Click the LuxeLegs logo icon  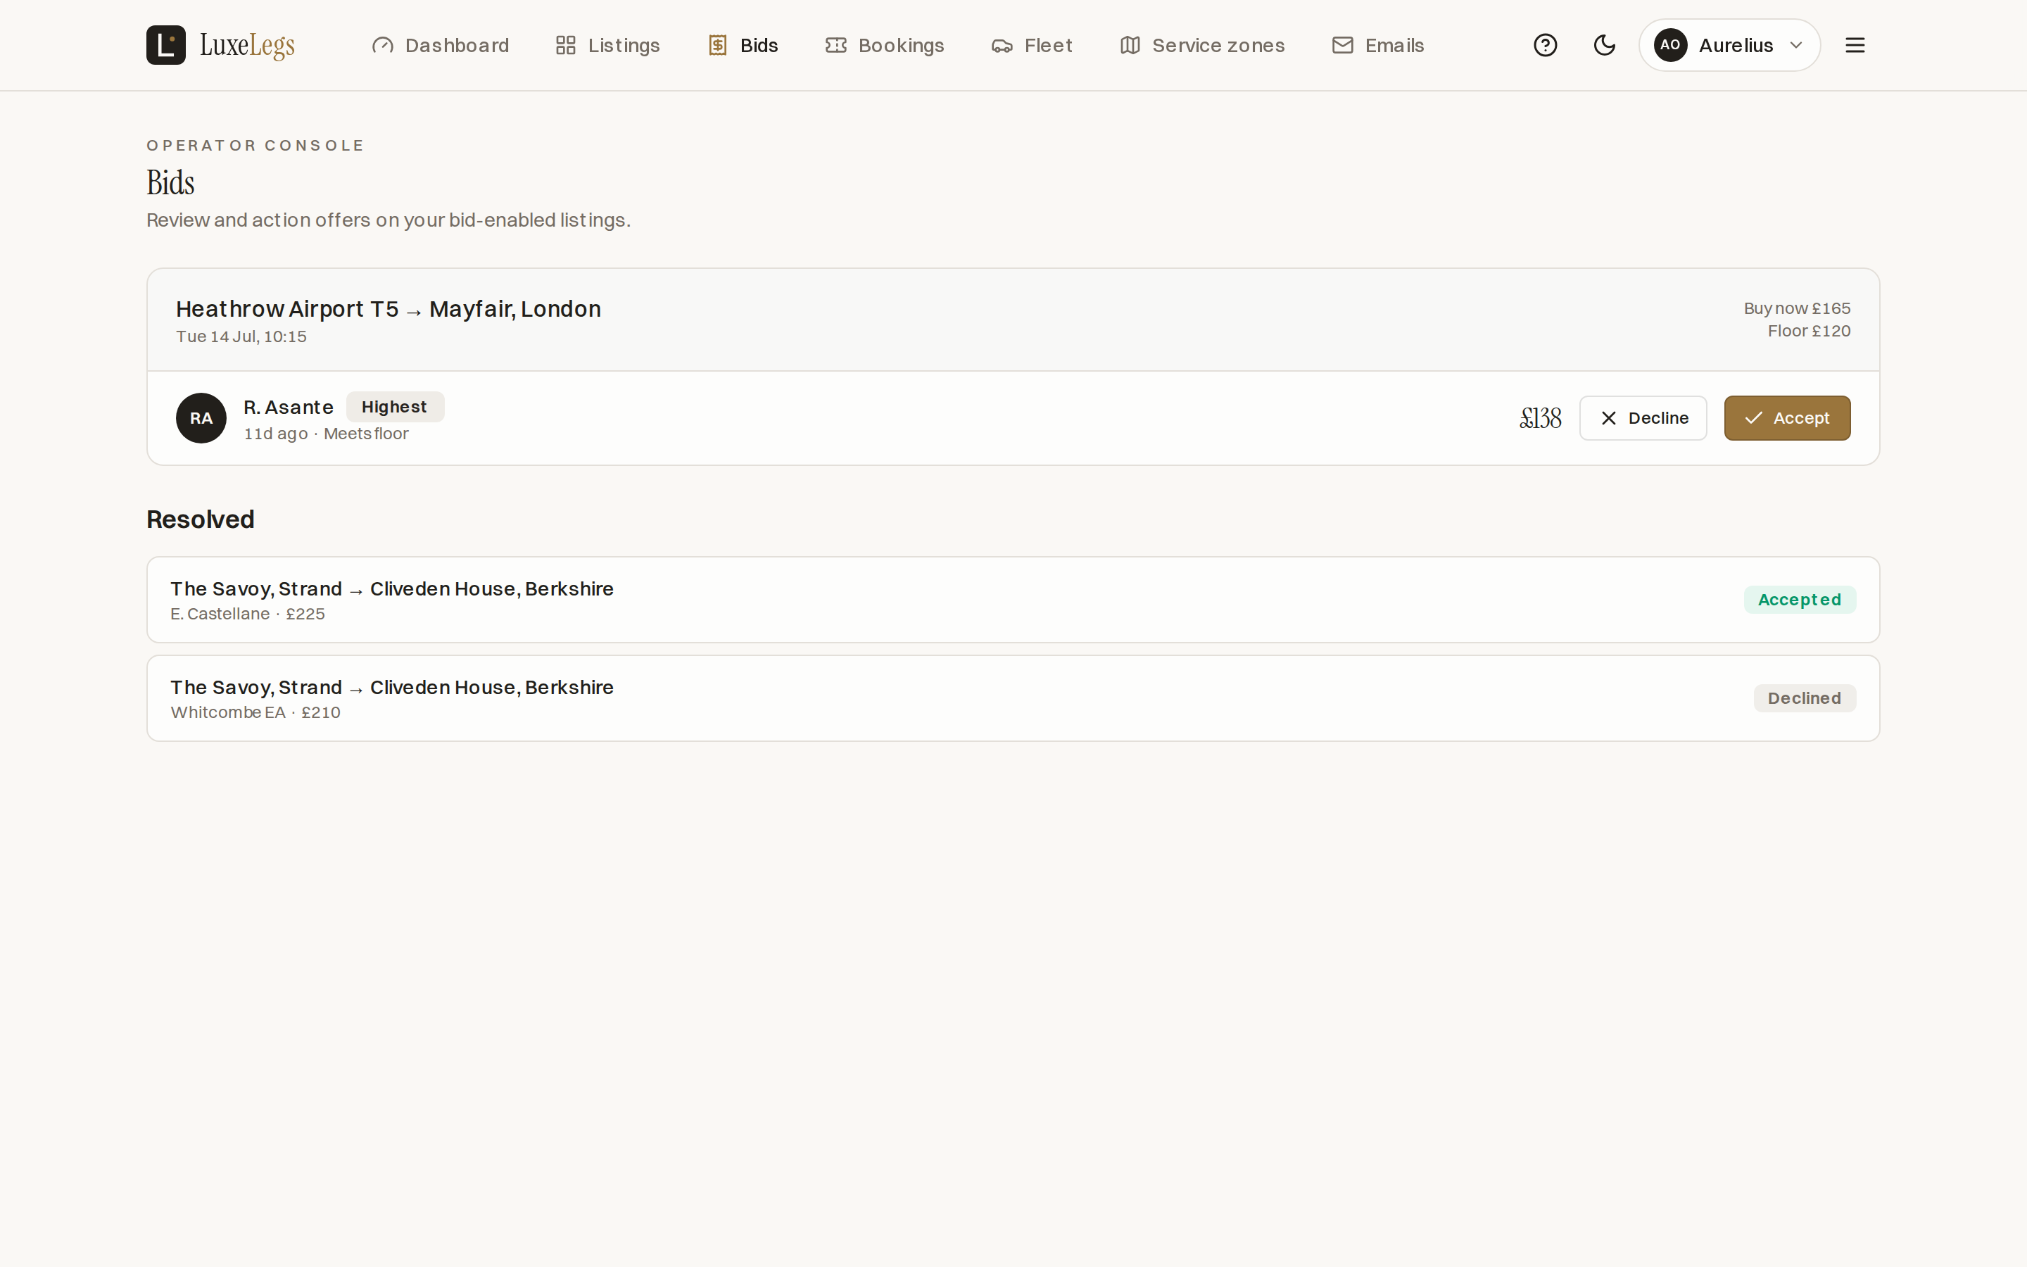(x=166, y=45)
